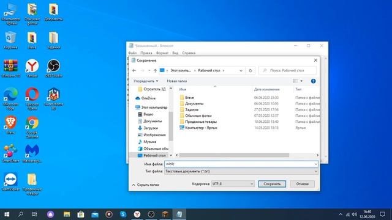Select the Продажные товары folder on the desktop
Image resolution: width=392 pixels, height=220 pixels.
point(32,184)
